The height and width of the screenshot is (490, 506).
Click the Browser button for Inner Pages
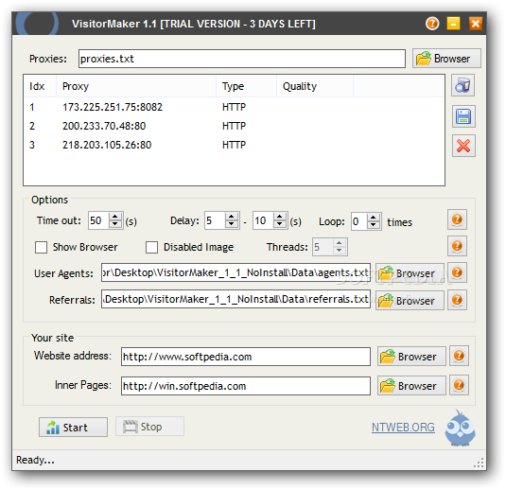[411, 385]
